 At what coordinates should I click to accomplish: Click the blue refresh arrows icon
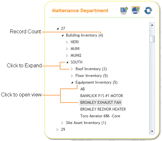(x=148, y=11)
